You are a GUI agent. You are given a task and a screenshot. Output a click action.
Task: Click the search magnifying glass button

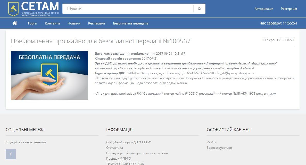pyautogui.click(x=199, y=9)
